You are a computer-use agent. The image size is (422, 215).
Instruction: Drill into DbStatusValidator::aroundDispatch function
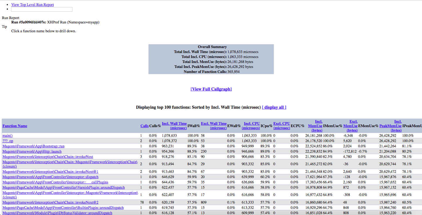pyautogui.click(x=57, y=213)
